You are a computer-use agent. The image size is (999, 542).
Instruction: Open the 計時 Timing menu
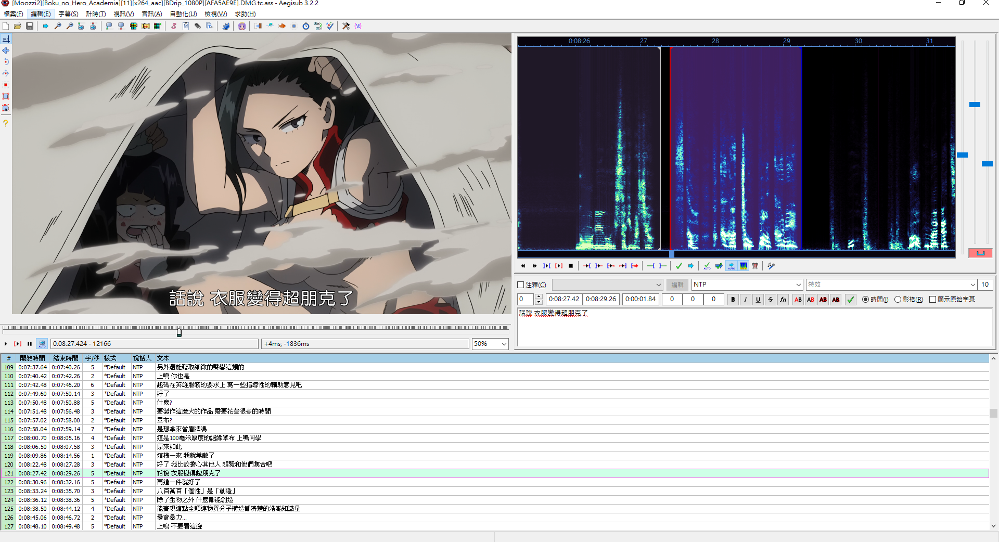(96, 14)
